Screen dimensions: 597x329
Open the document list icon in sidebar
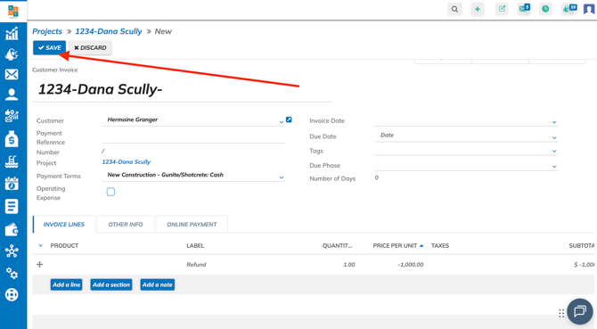12,206
